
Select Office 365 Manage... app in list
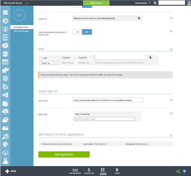click(22, 31)
